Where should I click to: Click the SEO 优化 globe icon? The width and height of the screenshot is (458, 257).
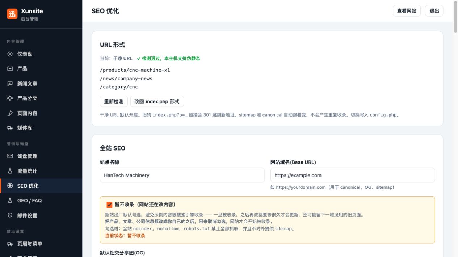[x=10, y=186]
